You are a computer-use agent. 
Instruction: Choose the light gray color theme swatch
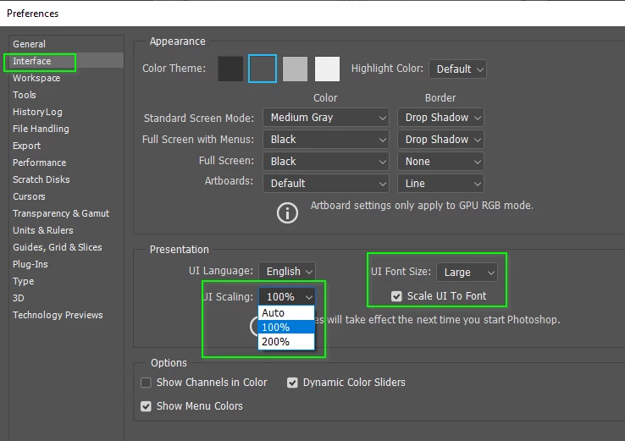(x=295, y=69)
